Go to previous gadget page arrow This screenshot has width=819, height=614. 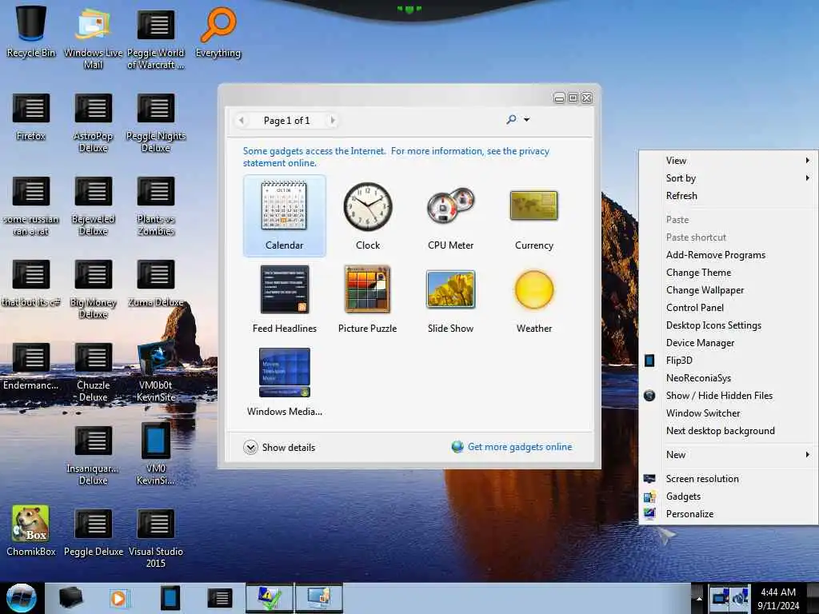(x=242, y=121)
